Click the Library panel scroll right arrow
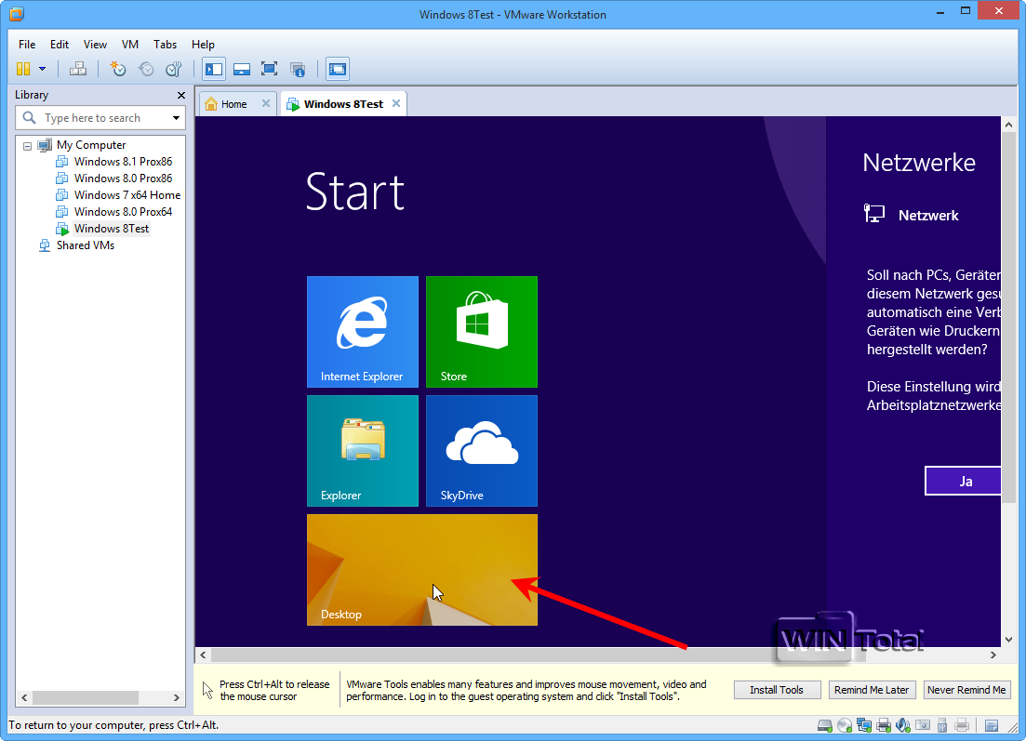This screenshot has height=741, width=1026. click(176, 698)
